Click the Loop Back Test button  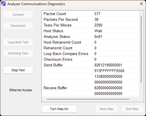[18, 42]
